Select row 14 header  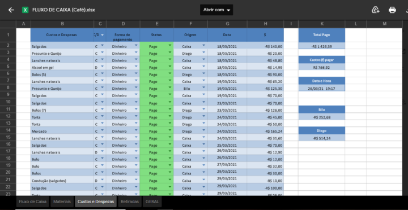8,130
